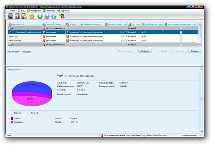
Task: Click the Справка button beside Отменить
Action: (195, 51)
